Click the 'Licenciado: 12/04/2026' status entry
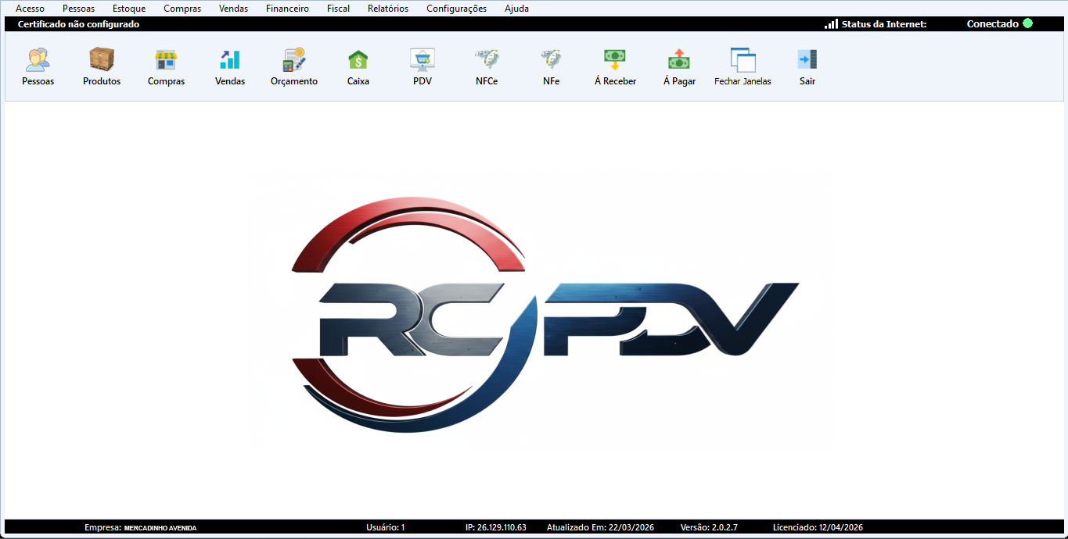Viewport: 1068px width, 539px height. (x=818, y=527)
